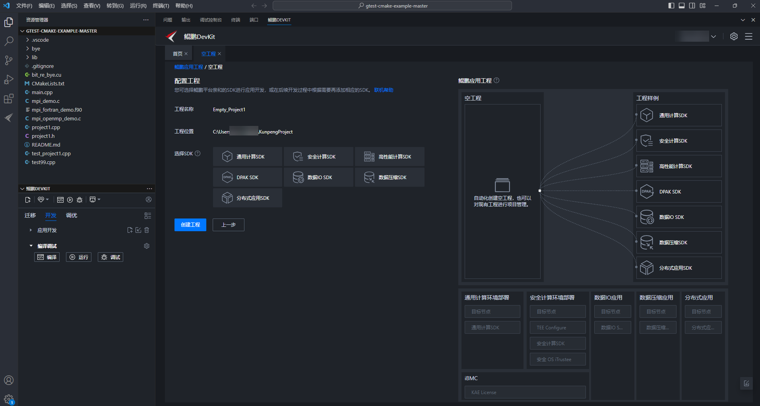The width and height of the screenshot is (760, 406).
Task: Click the 编译 button
Action: 47,257
